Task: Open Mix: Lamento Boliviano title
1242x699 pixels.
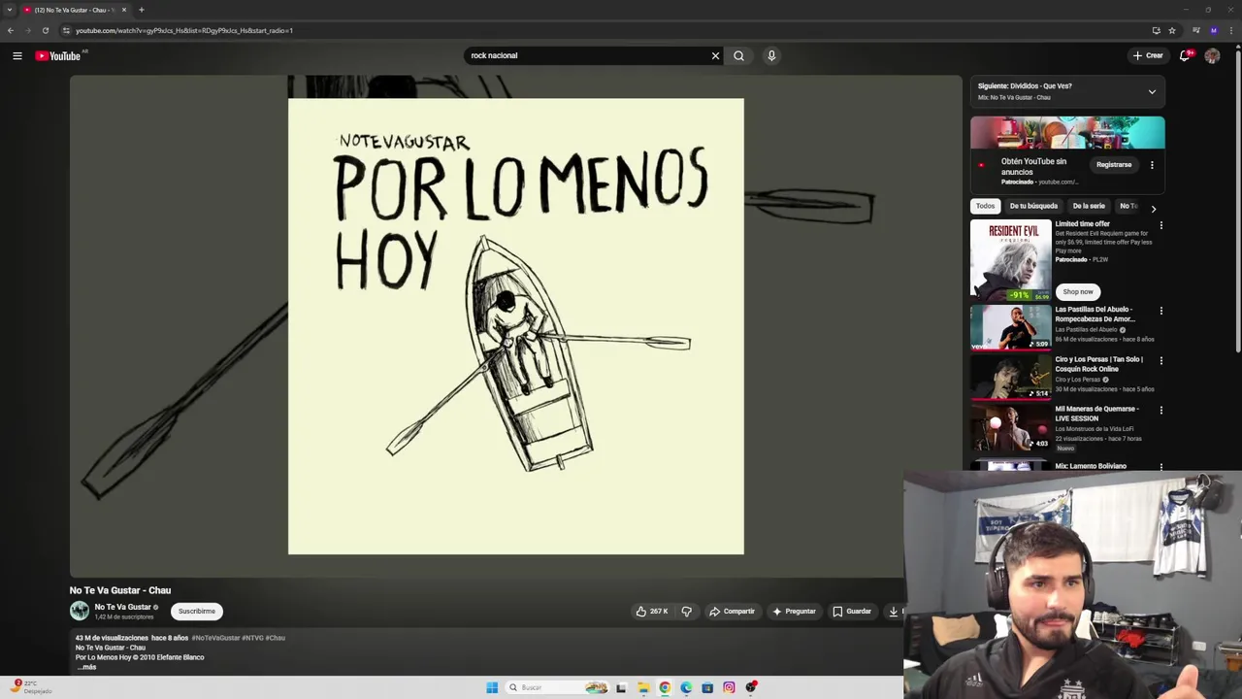Action: click(x=1091, y=466)
